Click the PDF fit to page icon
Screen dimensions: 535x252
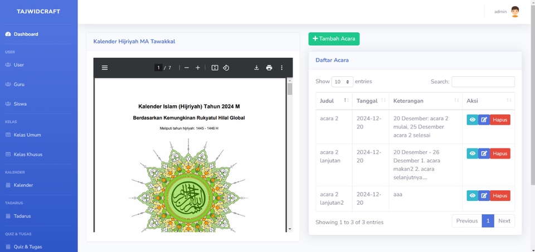215,68
